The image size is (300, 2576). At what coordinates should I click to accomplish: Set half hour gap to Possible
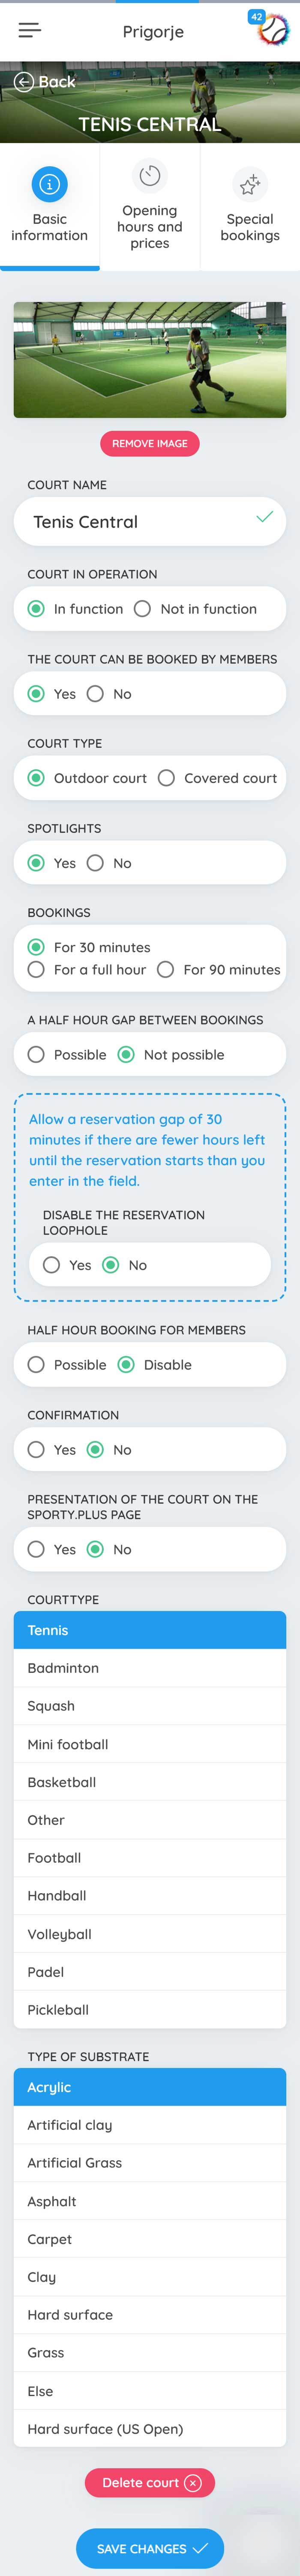click(x=36, y=1054)
